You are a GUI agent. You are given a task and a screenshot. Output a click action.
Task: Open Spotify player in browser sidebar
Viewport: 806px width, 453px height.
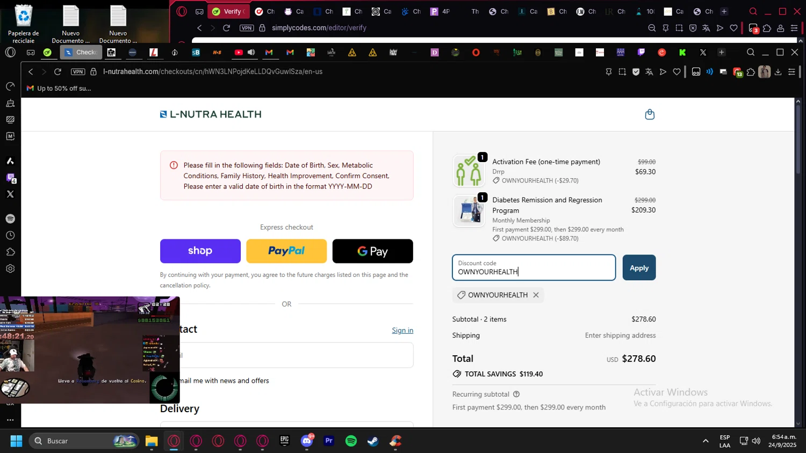coord(10,218)
